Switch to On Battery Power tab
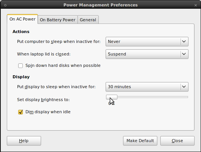Screen dimensions: 201x152 tap(58, 20)
